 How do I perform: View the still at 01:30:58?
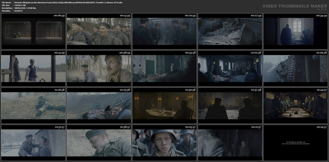click(164, 106)
